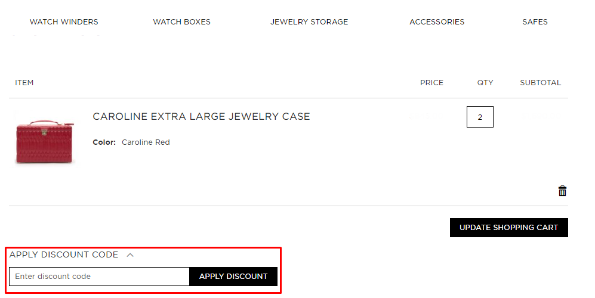
Task: Click the quantity field showing 2
Action: pos(480,117)
